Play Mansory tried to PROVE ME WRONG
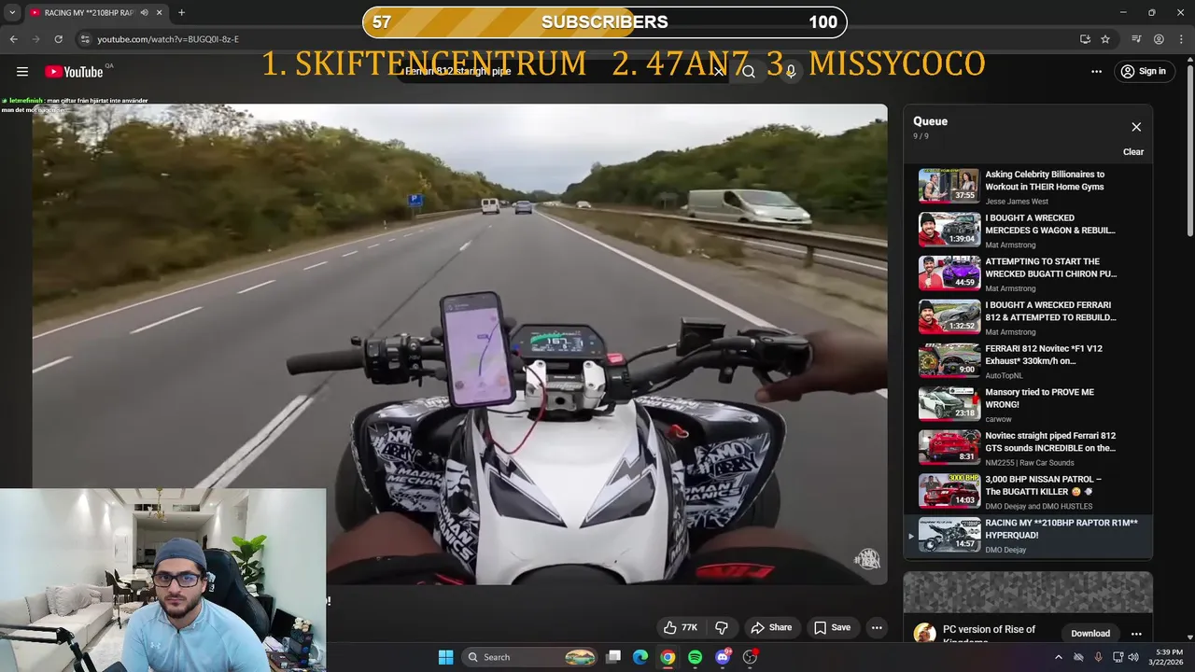The image size is (1195, 672). click(1028, 405)
